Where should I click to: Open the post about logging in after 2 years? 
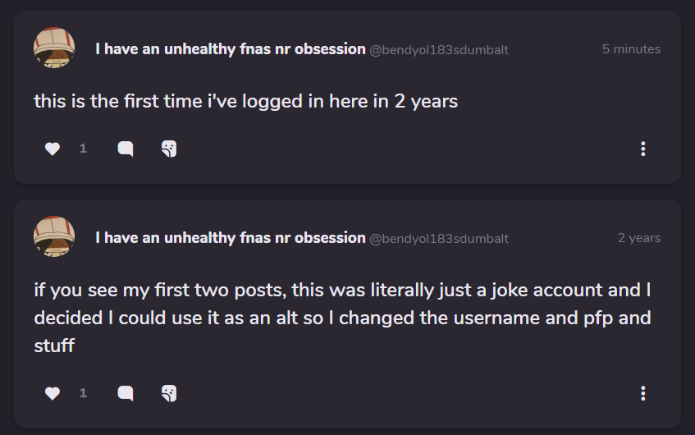[245, 102]
